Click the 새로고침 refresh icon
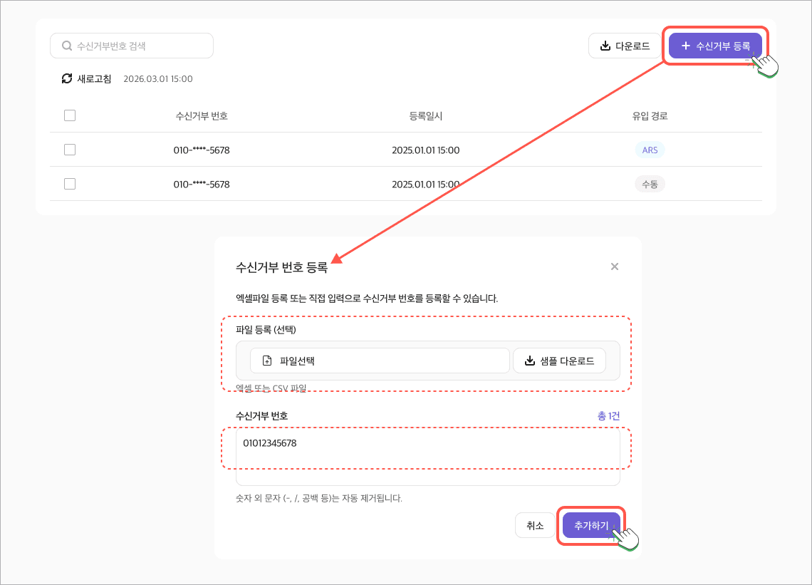Viewport: 812px width, 585px height. click(x=67, y=79)
